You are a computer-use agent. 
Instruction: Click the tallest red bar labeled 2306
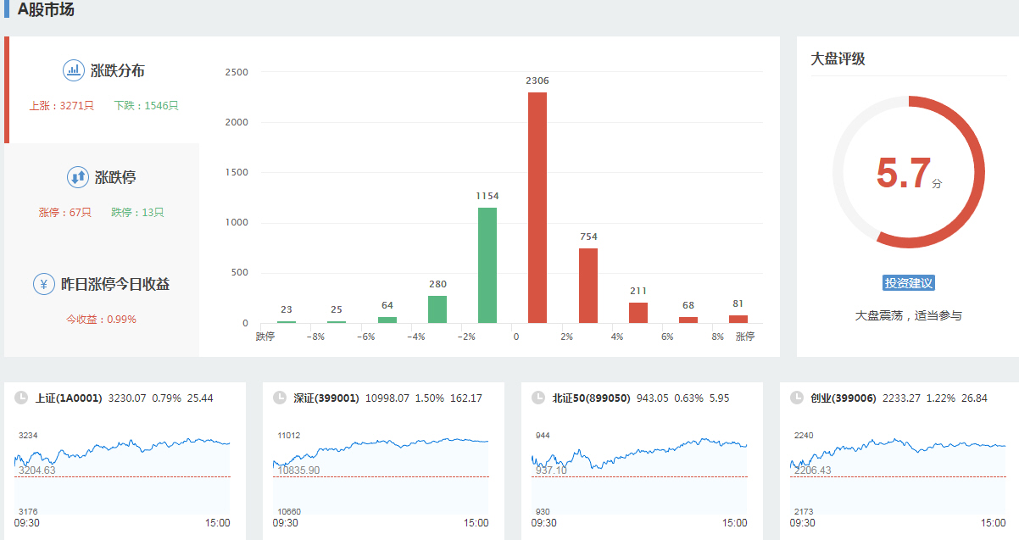pos(537,208)
